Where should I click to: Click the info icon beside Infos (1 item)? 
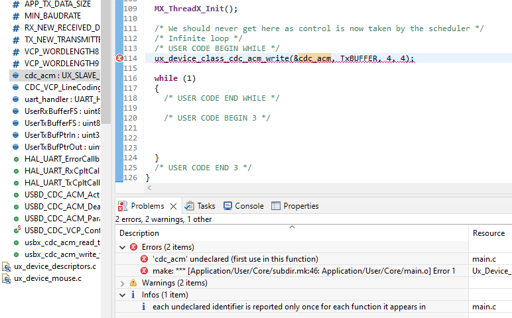(x=133, y=295)
